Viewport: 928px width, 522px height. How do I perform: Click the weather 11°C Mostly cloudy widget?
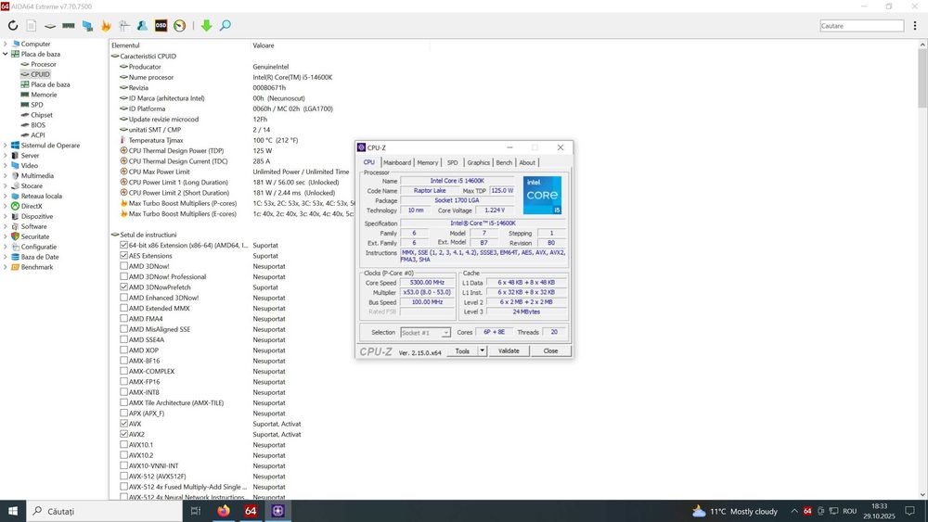[734, 512]
